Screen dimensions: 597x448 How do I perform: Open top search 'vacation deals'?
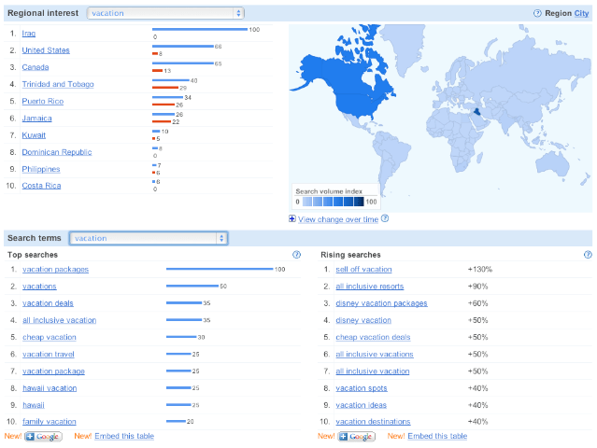[48, 303]
